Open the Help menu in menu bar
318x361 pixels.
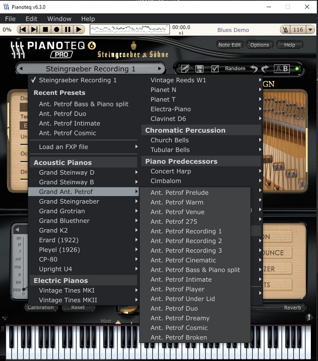pyautogui.click(x=88, y=19)
